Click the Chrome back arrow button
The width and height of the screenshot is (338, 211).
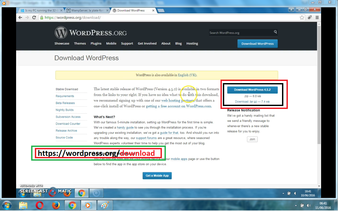pos(20,18)
